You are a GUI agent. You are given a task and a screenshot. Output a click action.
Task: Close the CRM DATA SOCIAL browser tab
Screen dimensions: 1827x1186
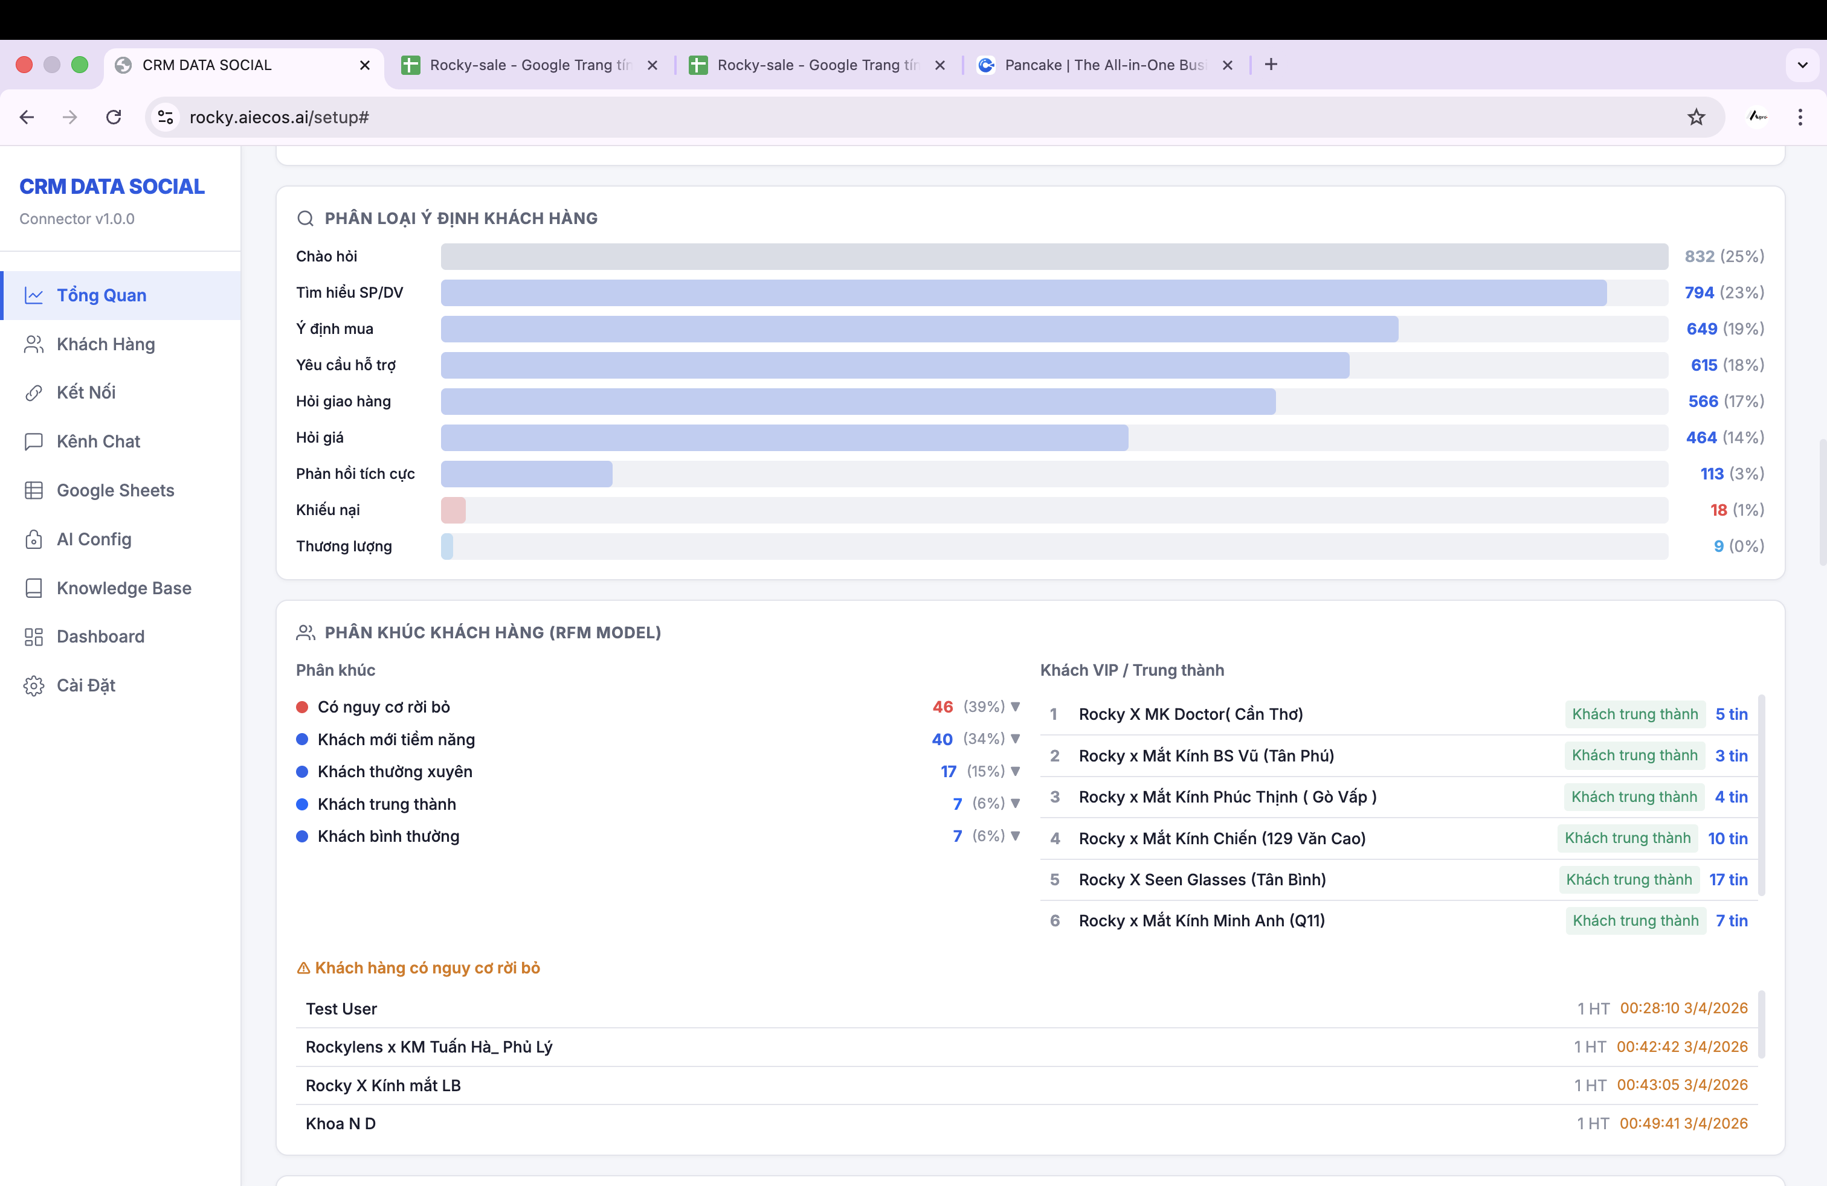click(x=365, y=65)
